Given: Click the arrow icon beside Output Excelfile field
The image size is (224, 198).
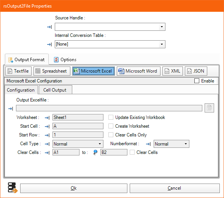Looking at the screenshot, I should pyautogui.click(x=11, y=109).
